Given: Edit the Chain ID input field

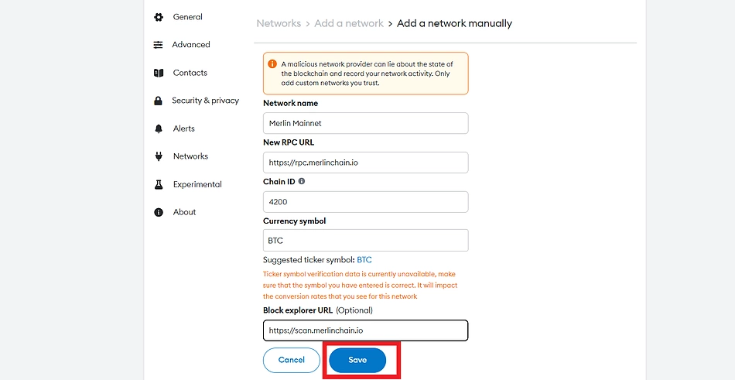Looking at the screenshot, I should point(365,202).
